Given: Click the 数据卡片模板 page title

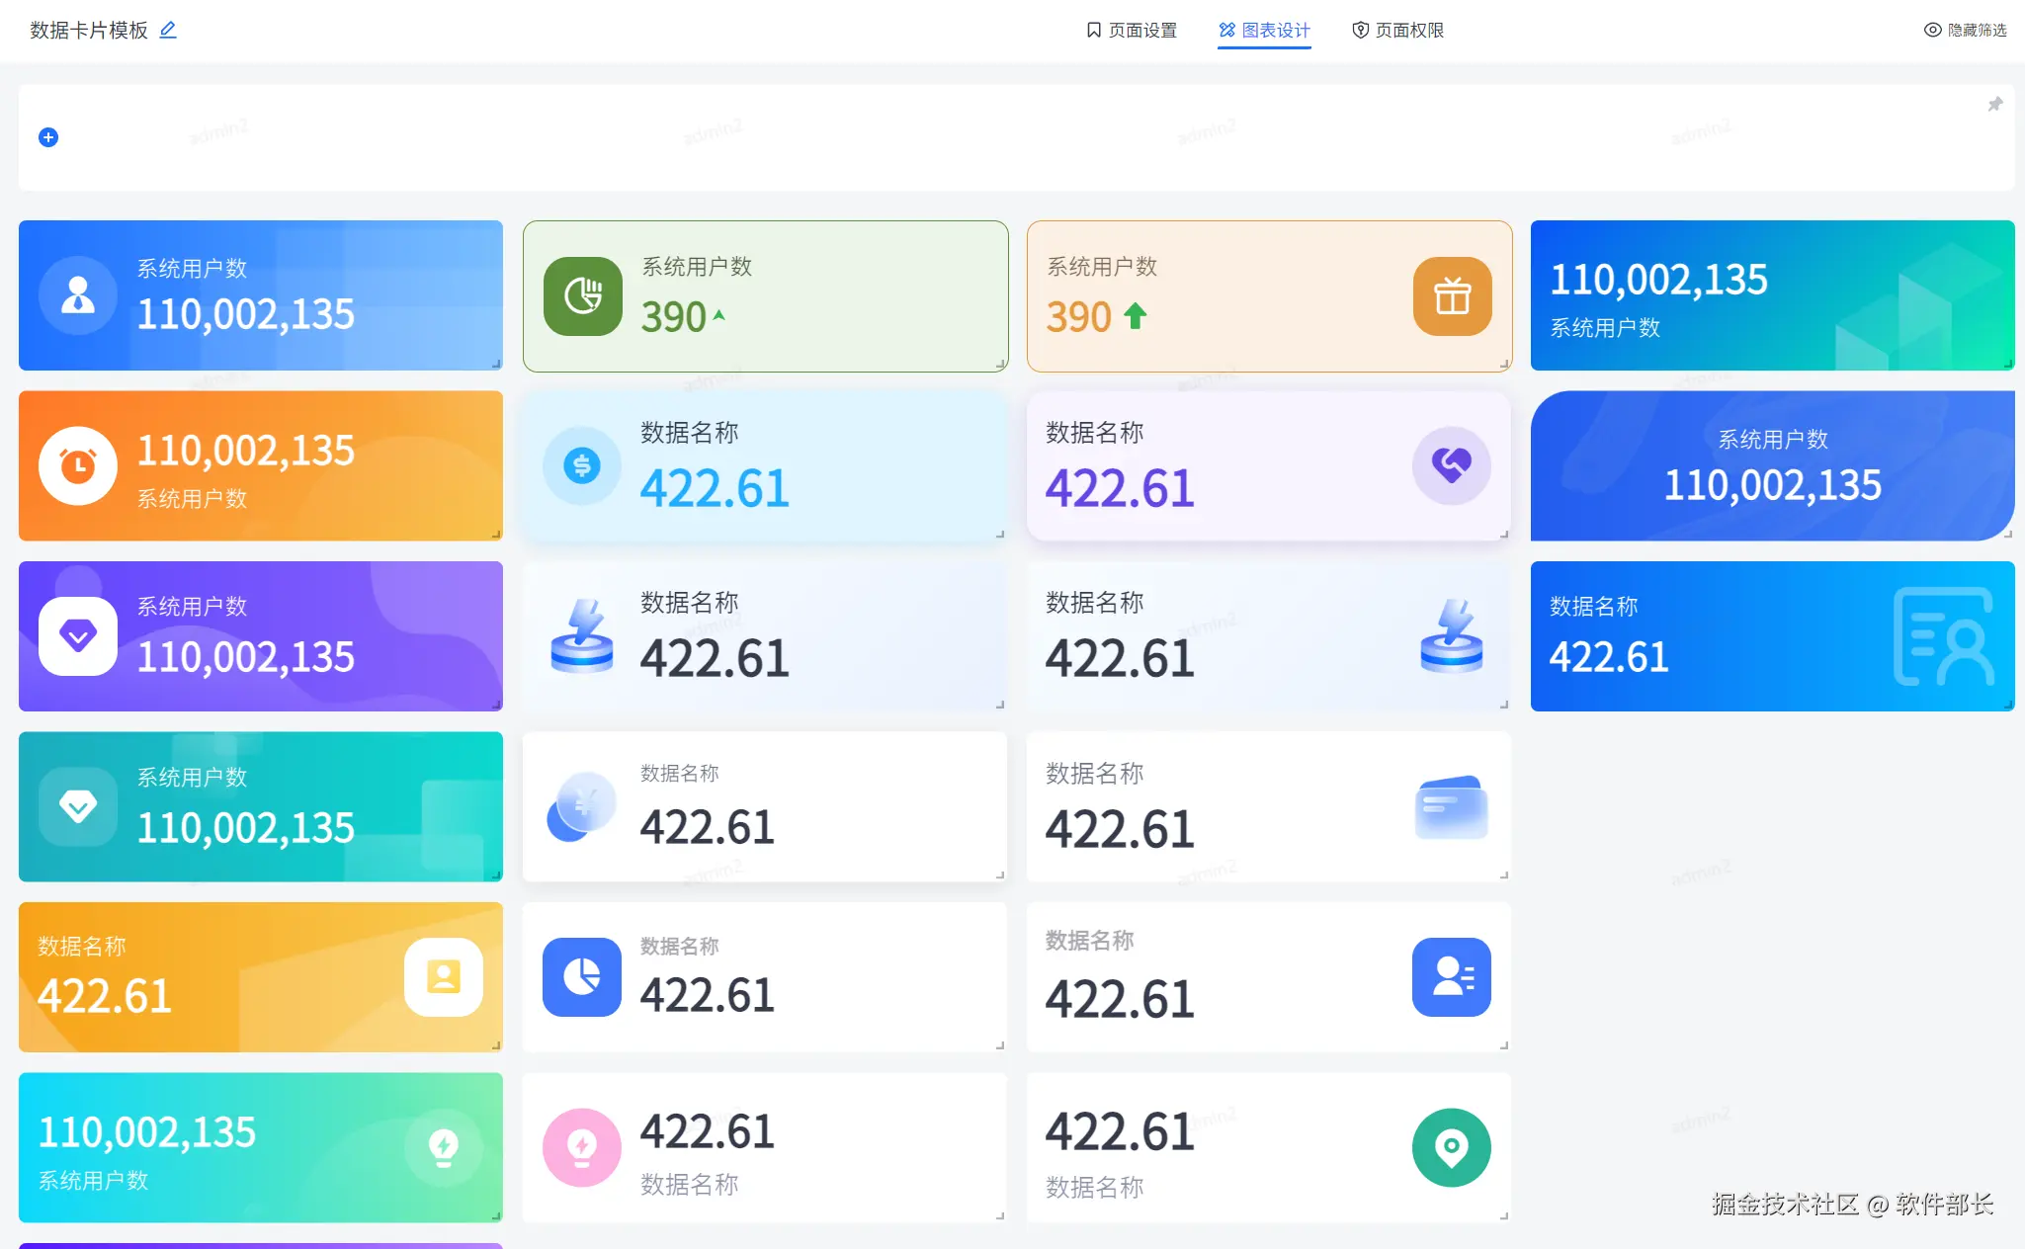Looking at the screenshot, I should [x=89, y=30].
